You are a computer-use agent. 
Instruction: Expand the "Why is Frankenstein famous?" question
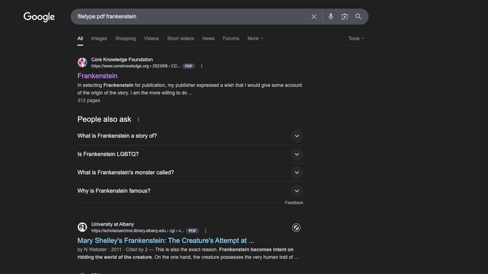297,191
